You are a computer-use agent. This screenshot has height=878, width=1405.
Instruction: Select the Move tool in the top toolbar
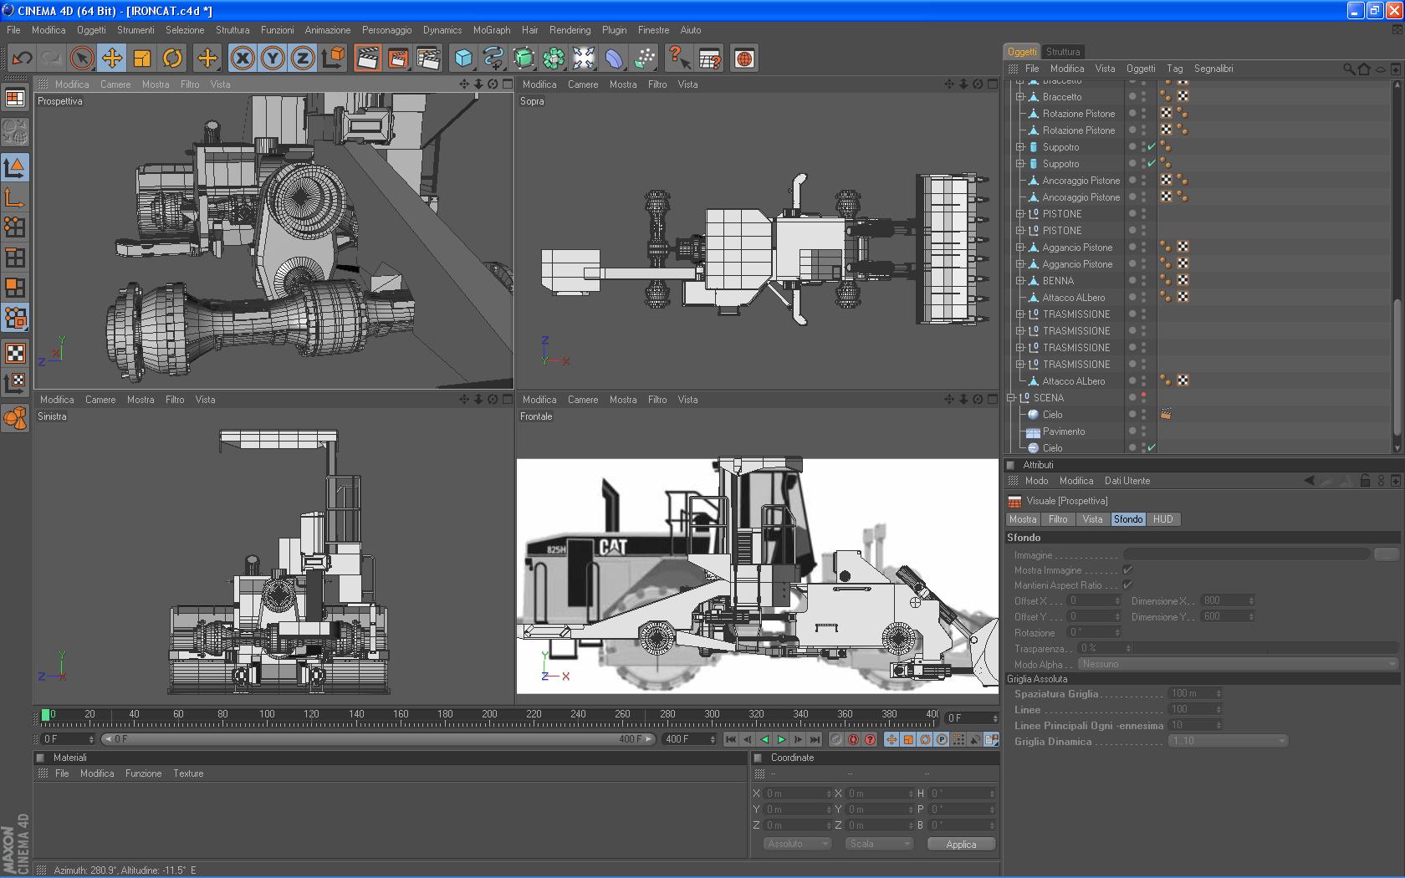click(111, 58)
